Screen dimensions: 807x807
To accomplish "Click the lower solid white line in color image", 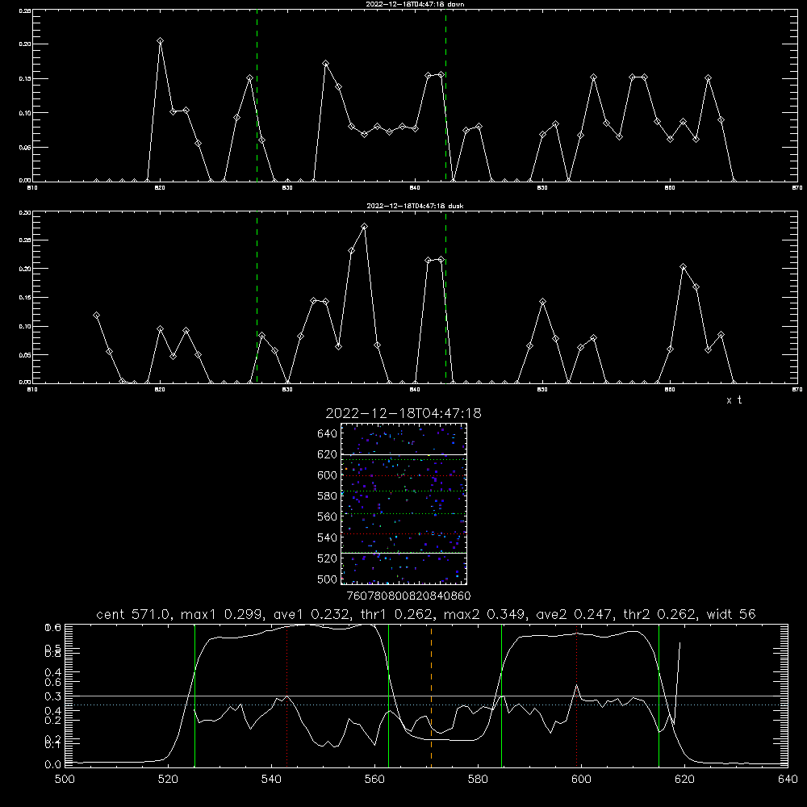I will click(403, 553).
